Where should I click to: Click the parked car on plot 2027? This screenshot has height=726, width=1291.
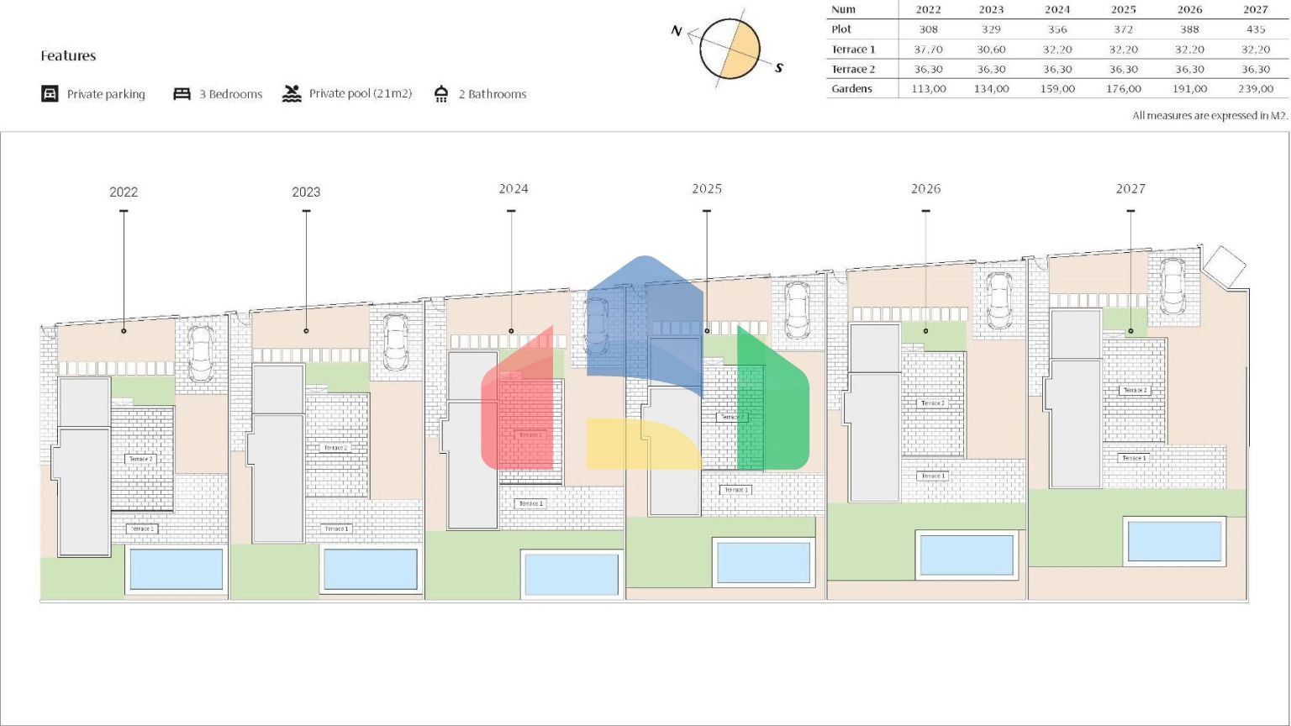[x=1172, y=286]
